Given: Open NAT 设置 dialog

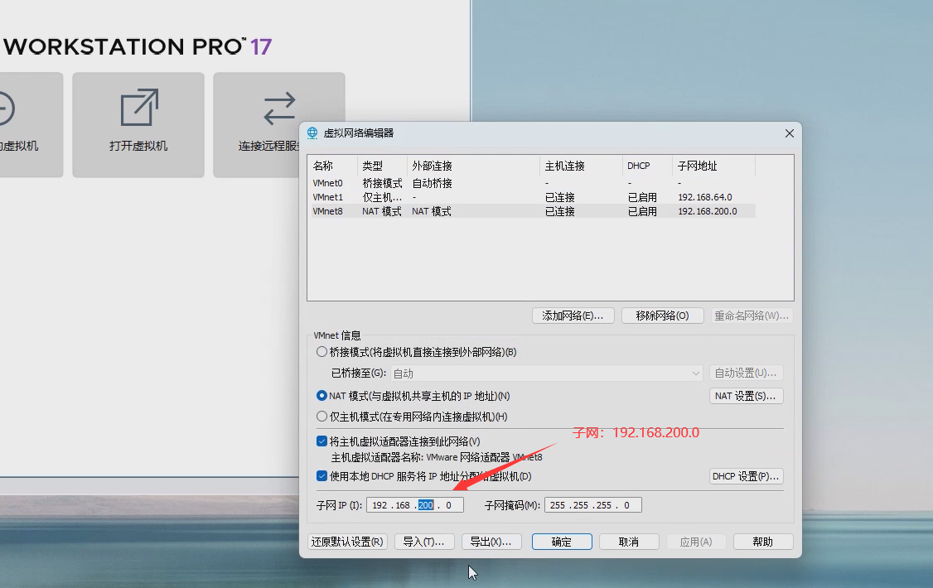Looking at the screenshot, I should (746, 396).
